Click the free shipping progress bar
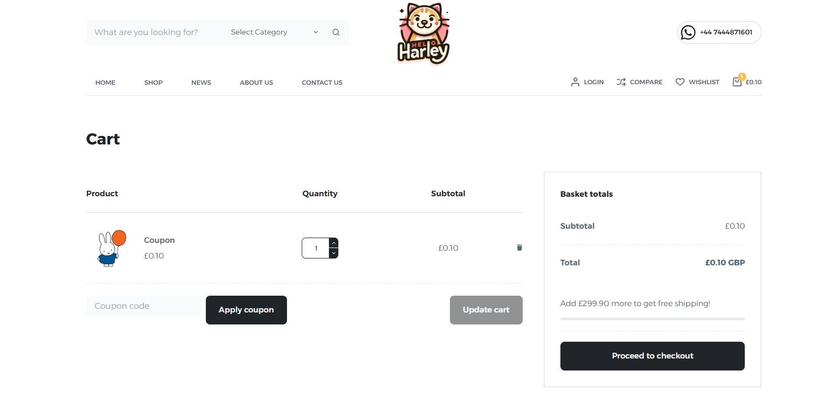Image resolution: width=816 pixels, height=404 pixels. pyautogui.click(x=652, y=319)
